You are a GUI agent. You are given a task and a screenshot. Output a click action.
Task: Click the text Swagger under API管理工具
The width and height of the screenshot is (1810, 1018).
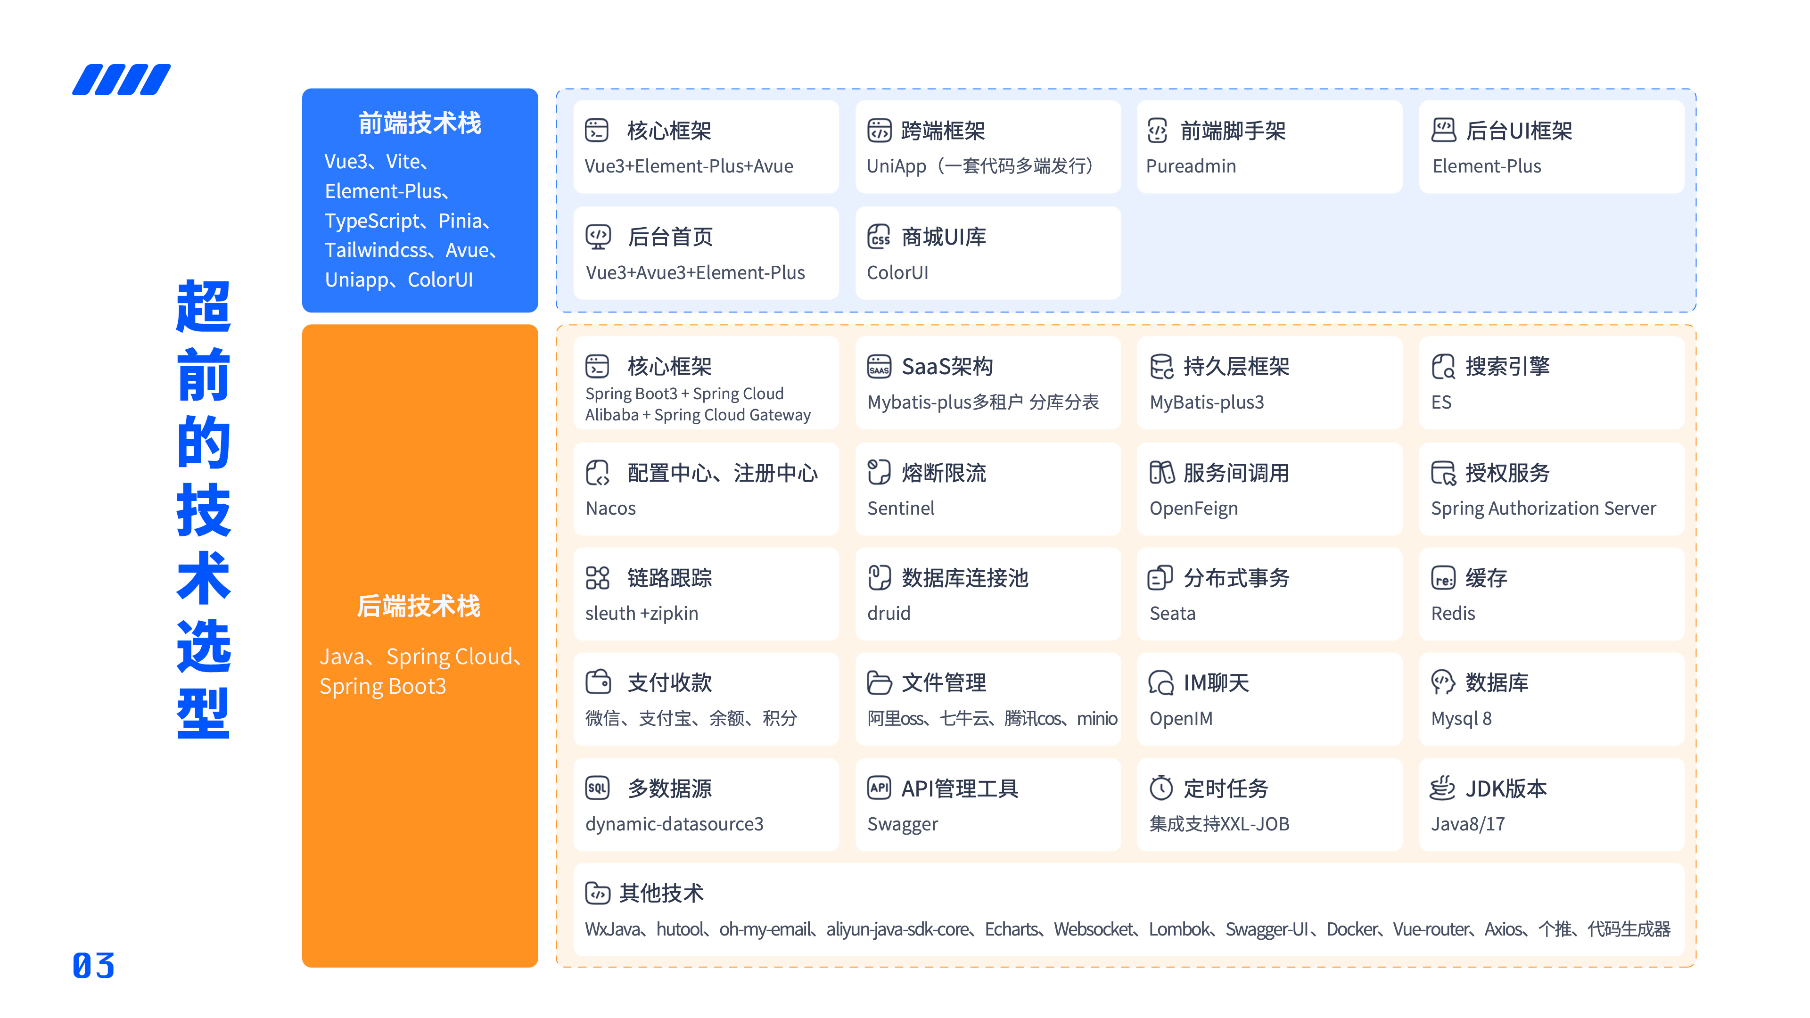click(902, 824)
